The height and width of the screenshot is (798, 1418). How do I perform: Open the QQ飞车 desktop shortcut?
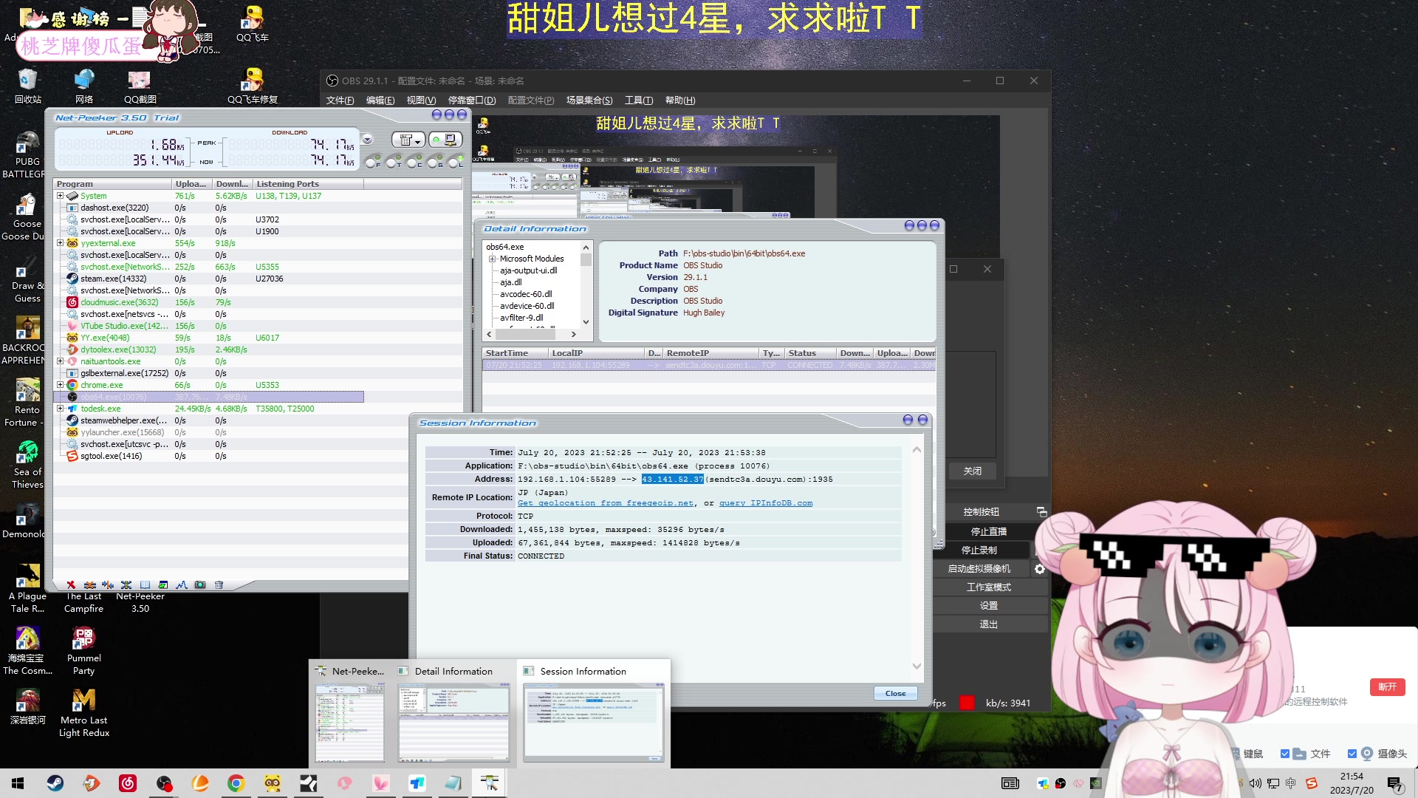(x=253, y=24)
